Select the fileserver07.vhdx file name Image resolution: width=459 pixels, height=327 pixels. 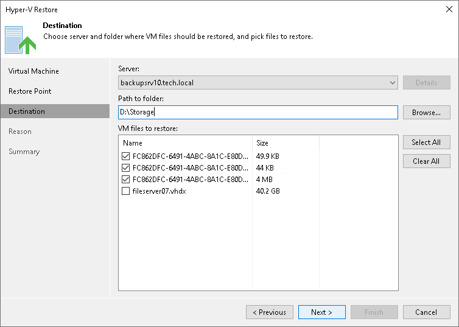click(159, 191)
